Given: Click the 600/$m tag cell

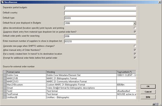Looking at the screenshot, I should (x=126, y=85).
